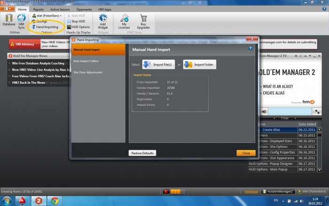Switch to the Reports tab

click(x=39, y=9)
